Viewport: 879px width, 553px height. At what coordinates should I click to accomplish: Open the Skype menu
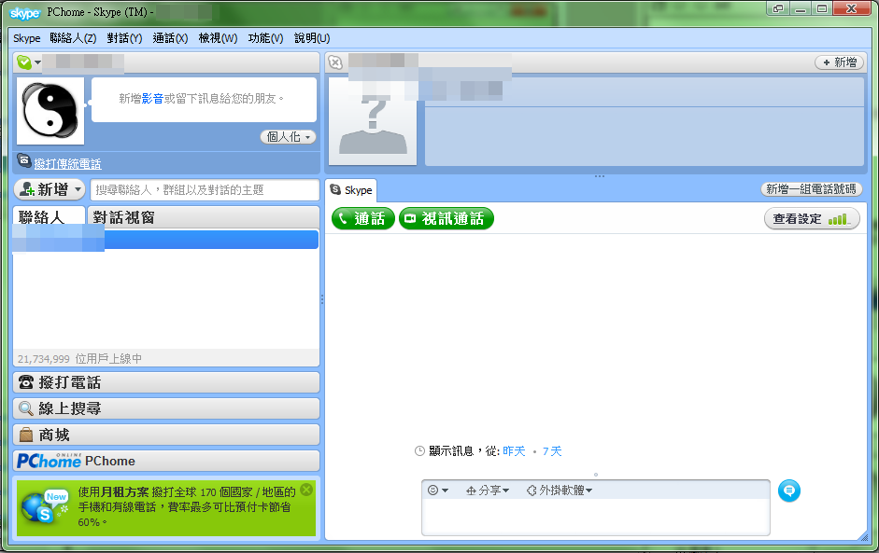click(x=27, y=38)
